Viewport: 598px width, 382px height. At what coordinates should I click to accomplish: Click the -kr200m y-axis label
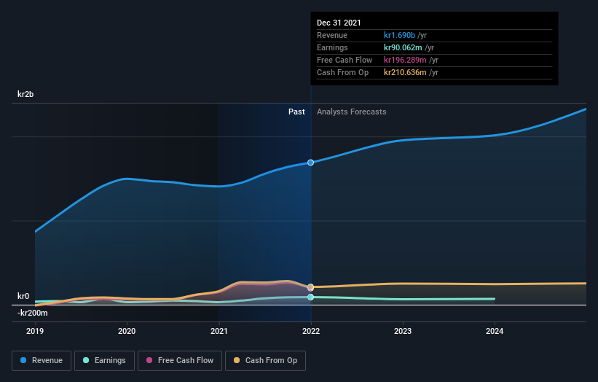coord(33,313)
